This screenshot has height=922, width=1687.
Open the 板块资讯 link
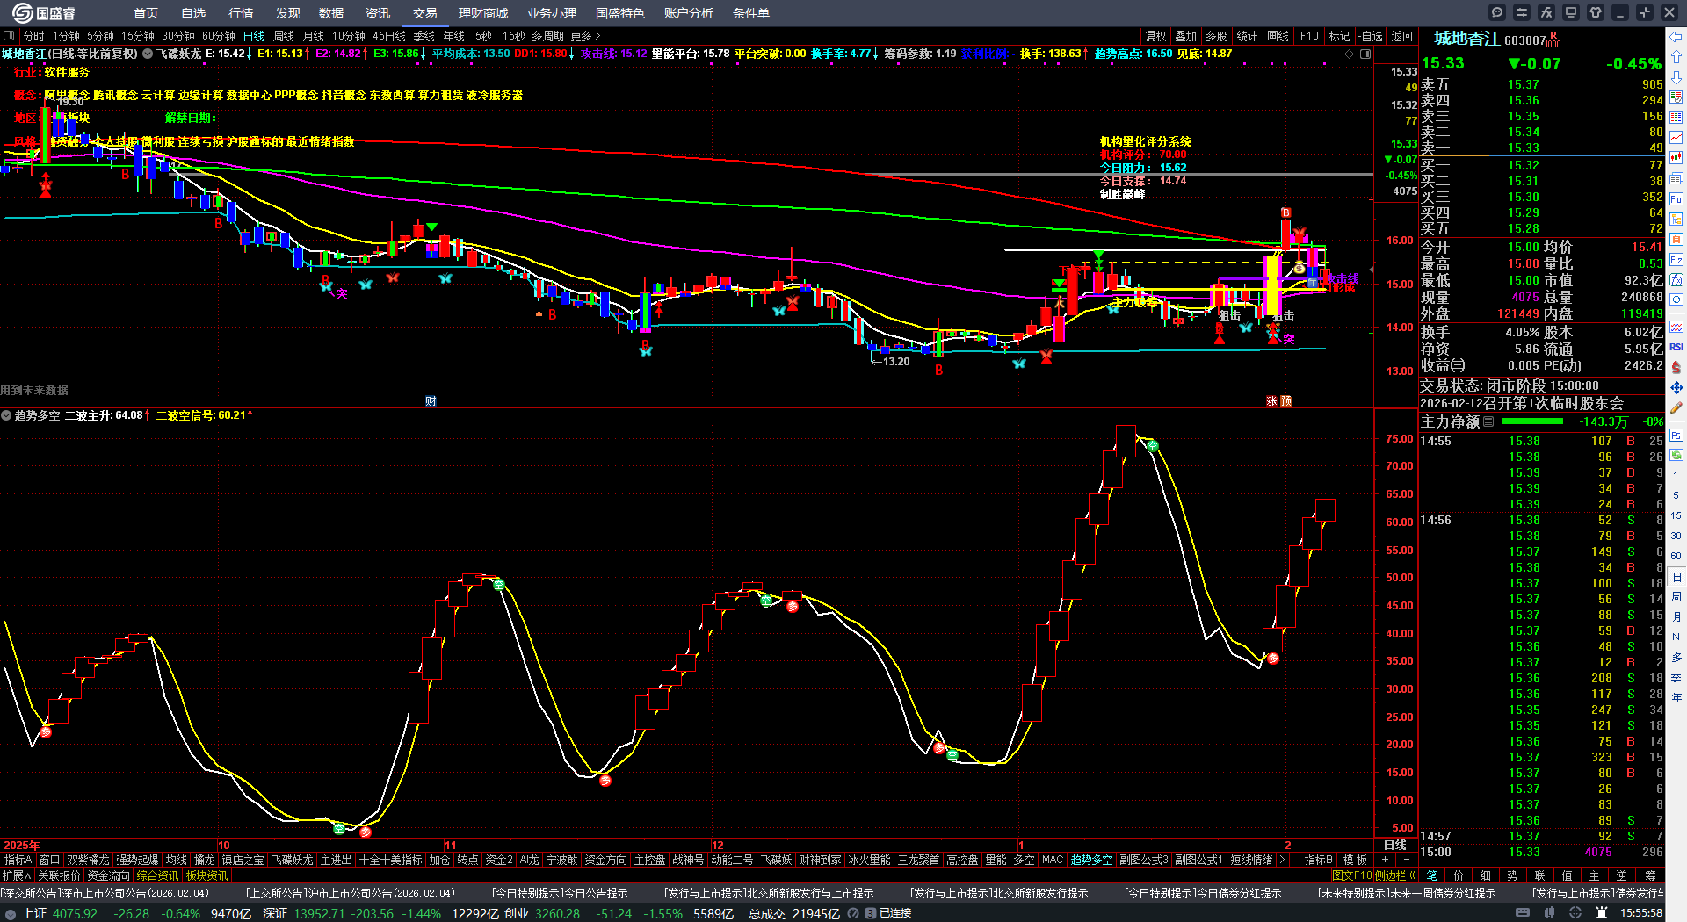(x=206, y=875)
